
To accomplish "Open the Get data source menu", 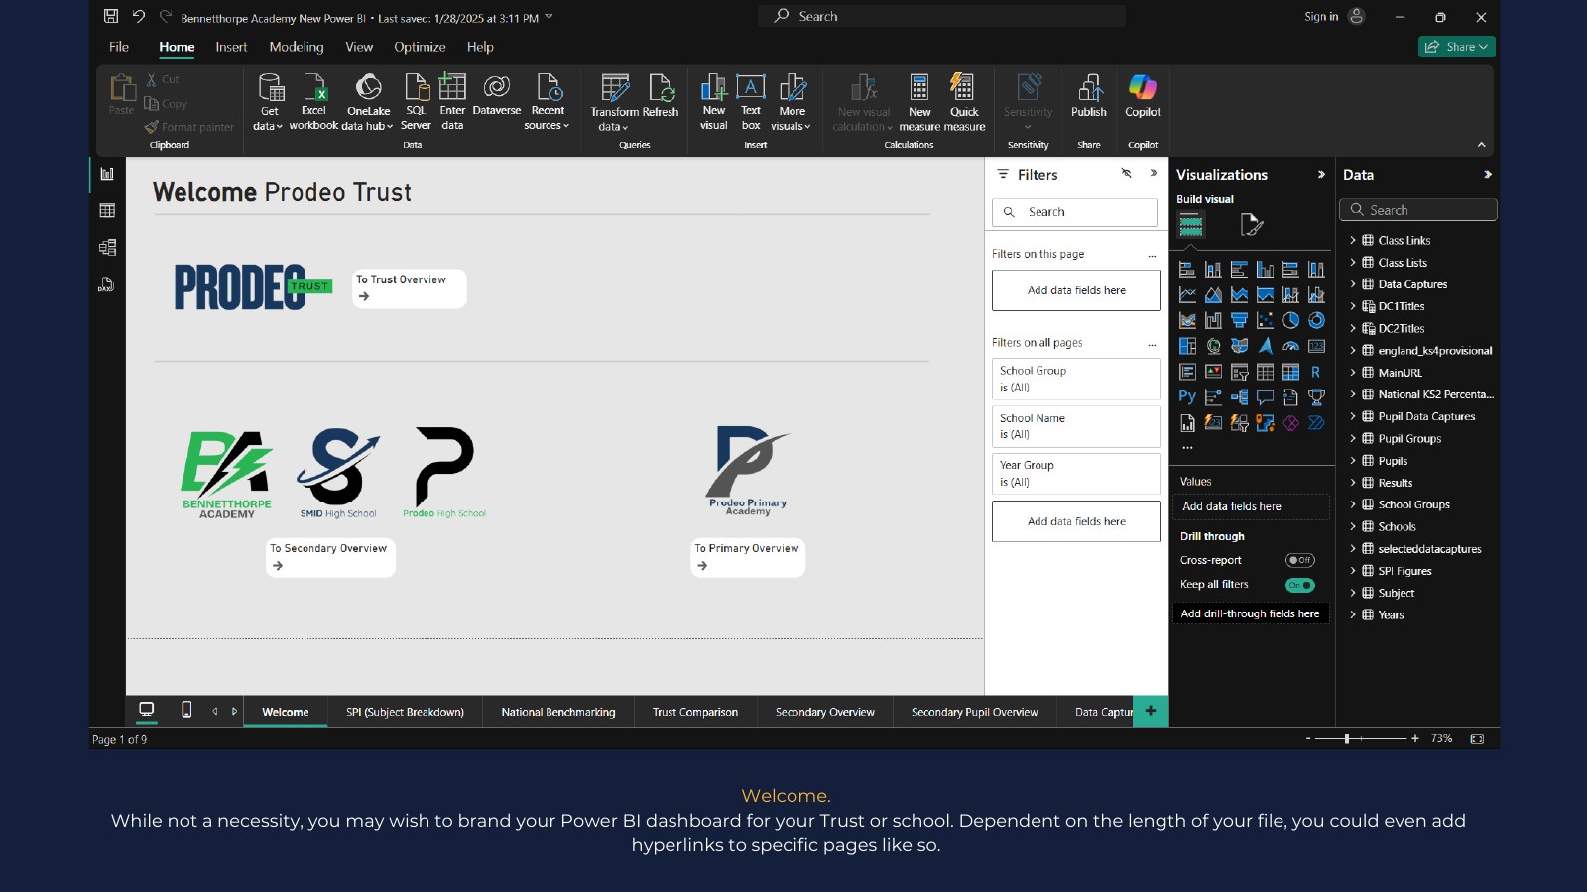I will click(x=268, y=101).
